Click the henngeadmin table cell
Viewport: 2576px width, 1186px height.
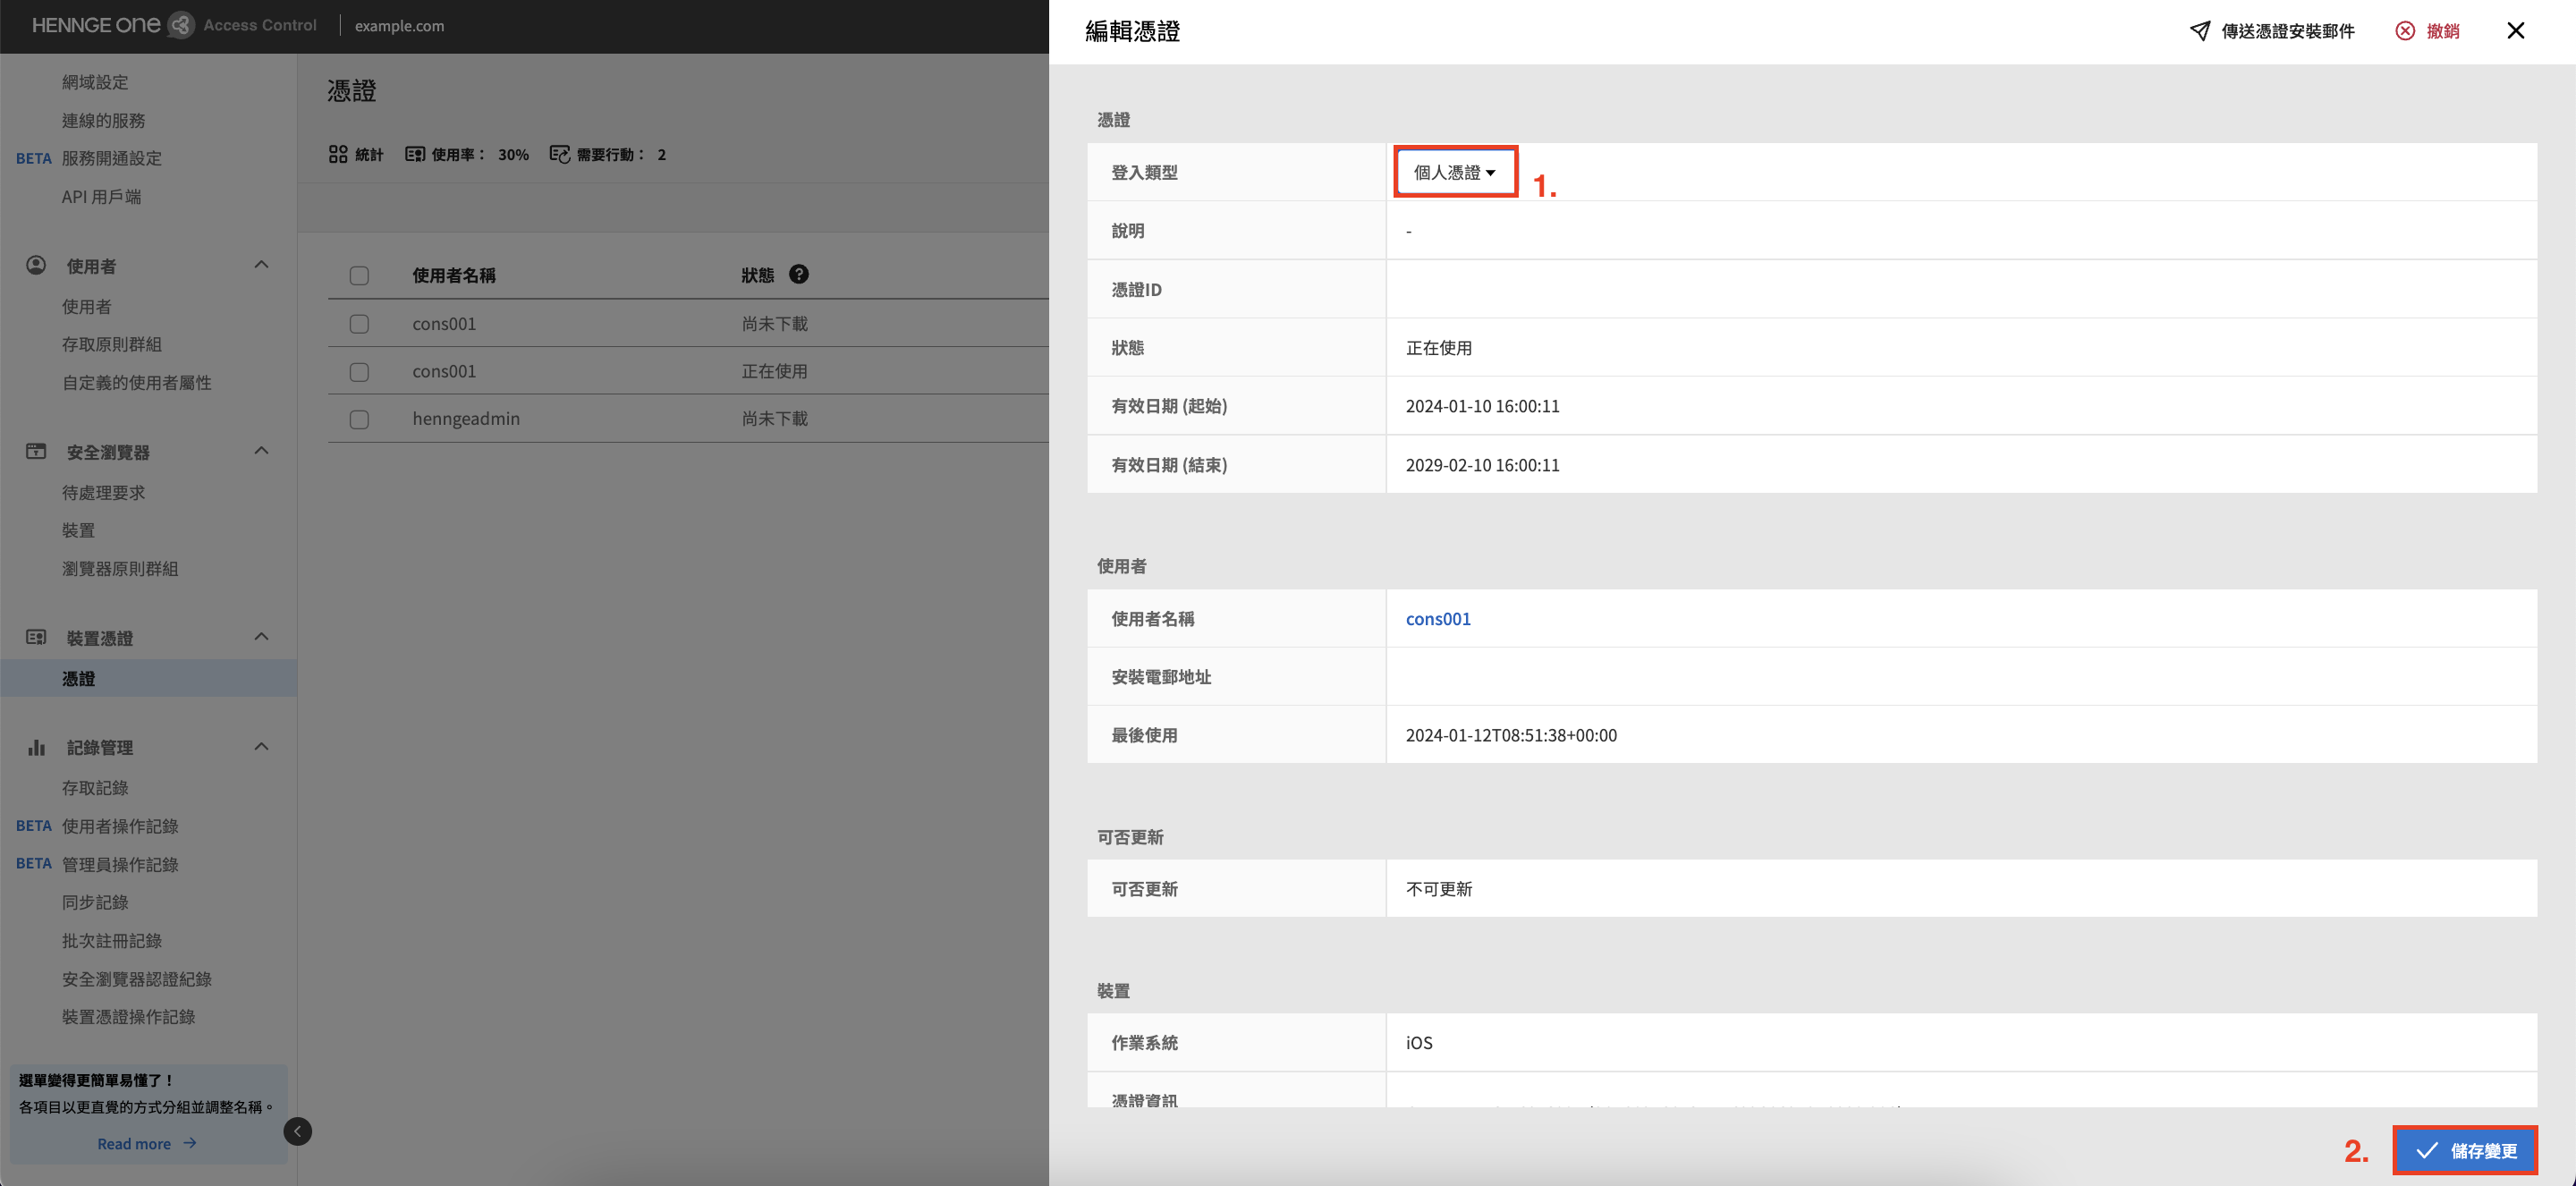tap(466, 419)
